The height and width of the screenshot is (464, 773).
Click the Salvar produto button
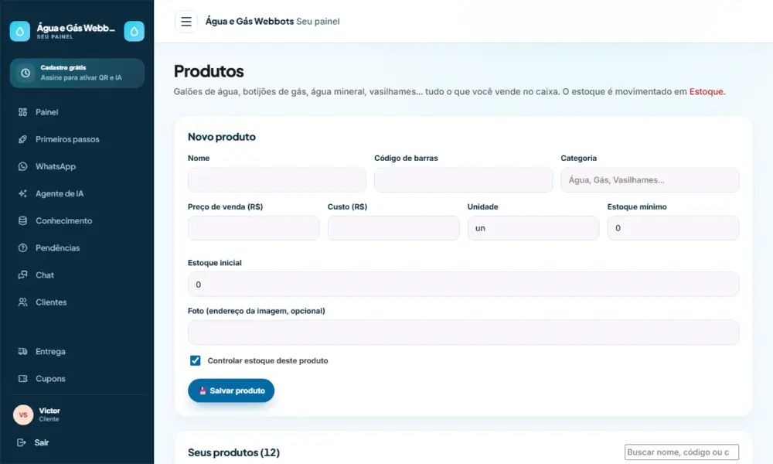pos(231,391)
